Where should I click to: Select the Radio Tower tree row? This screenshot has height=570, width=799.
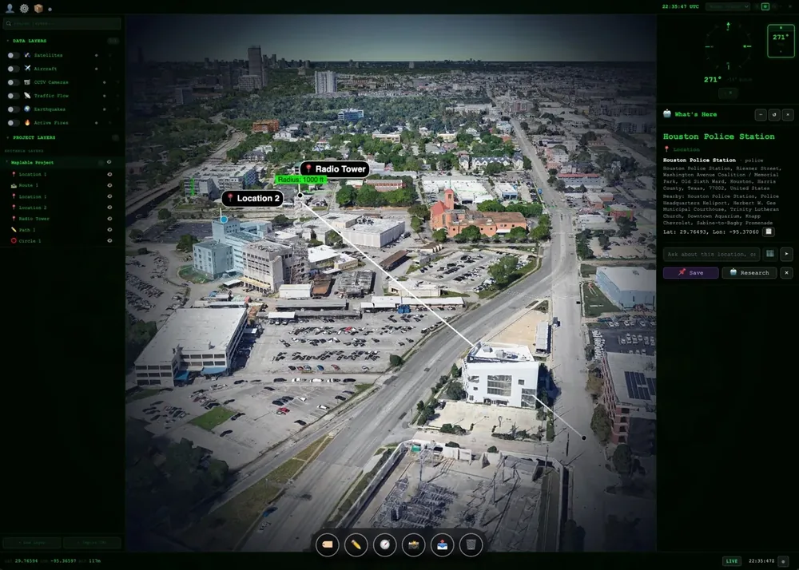(62, 218)
